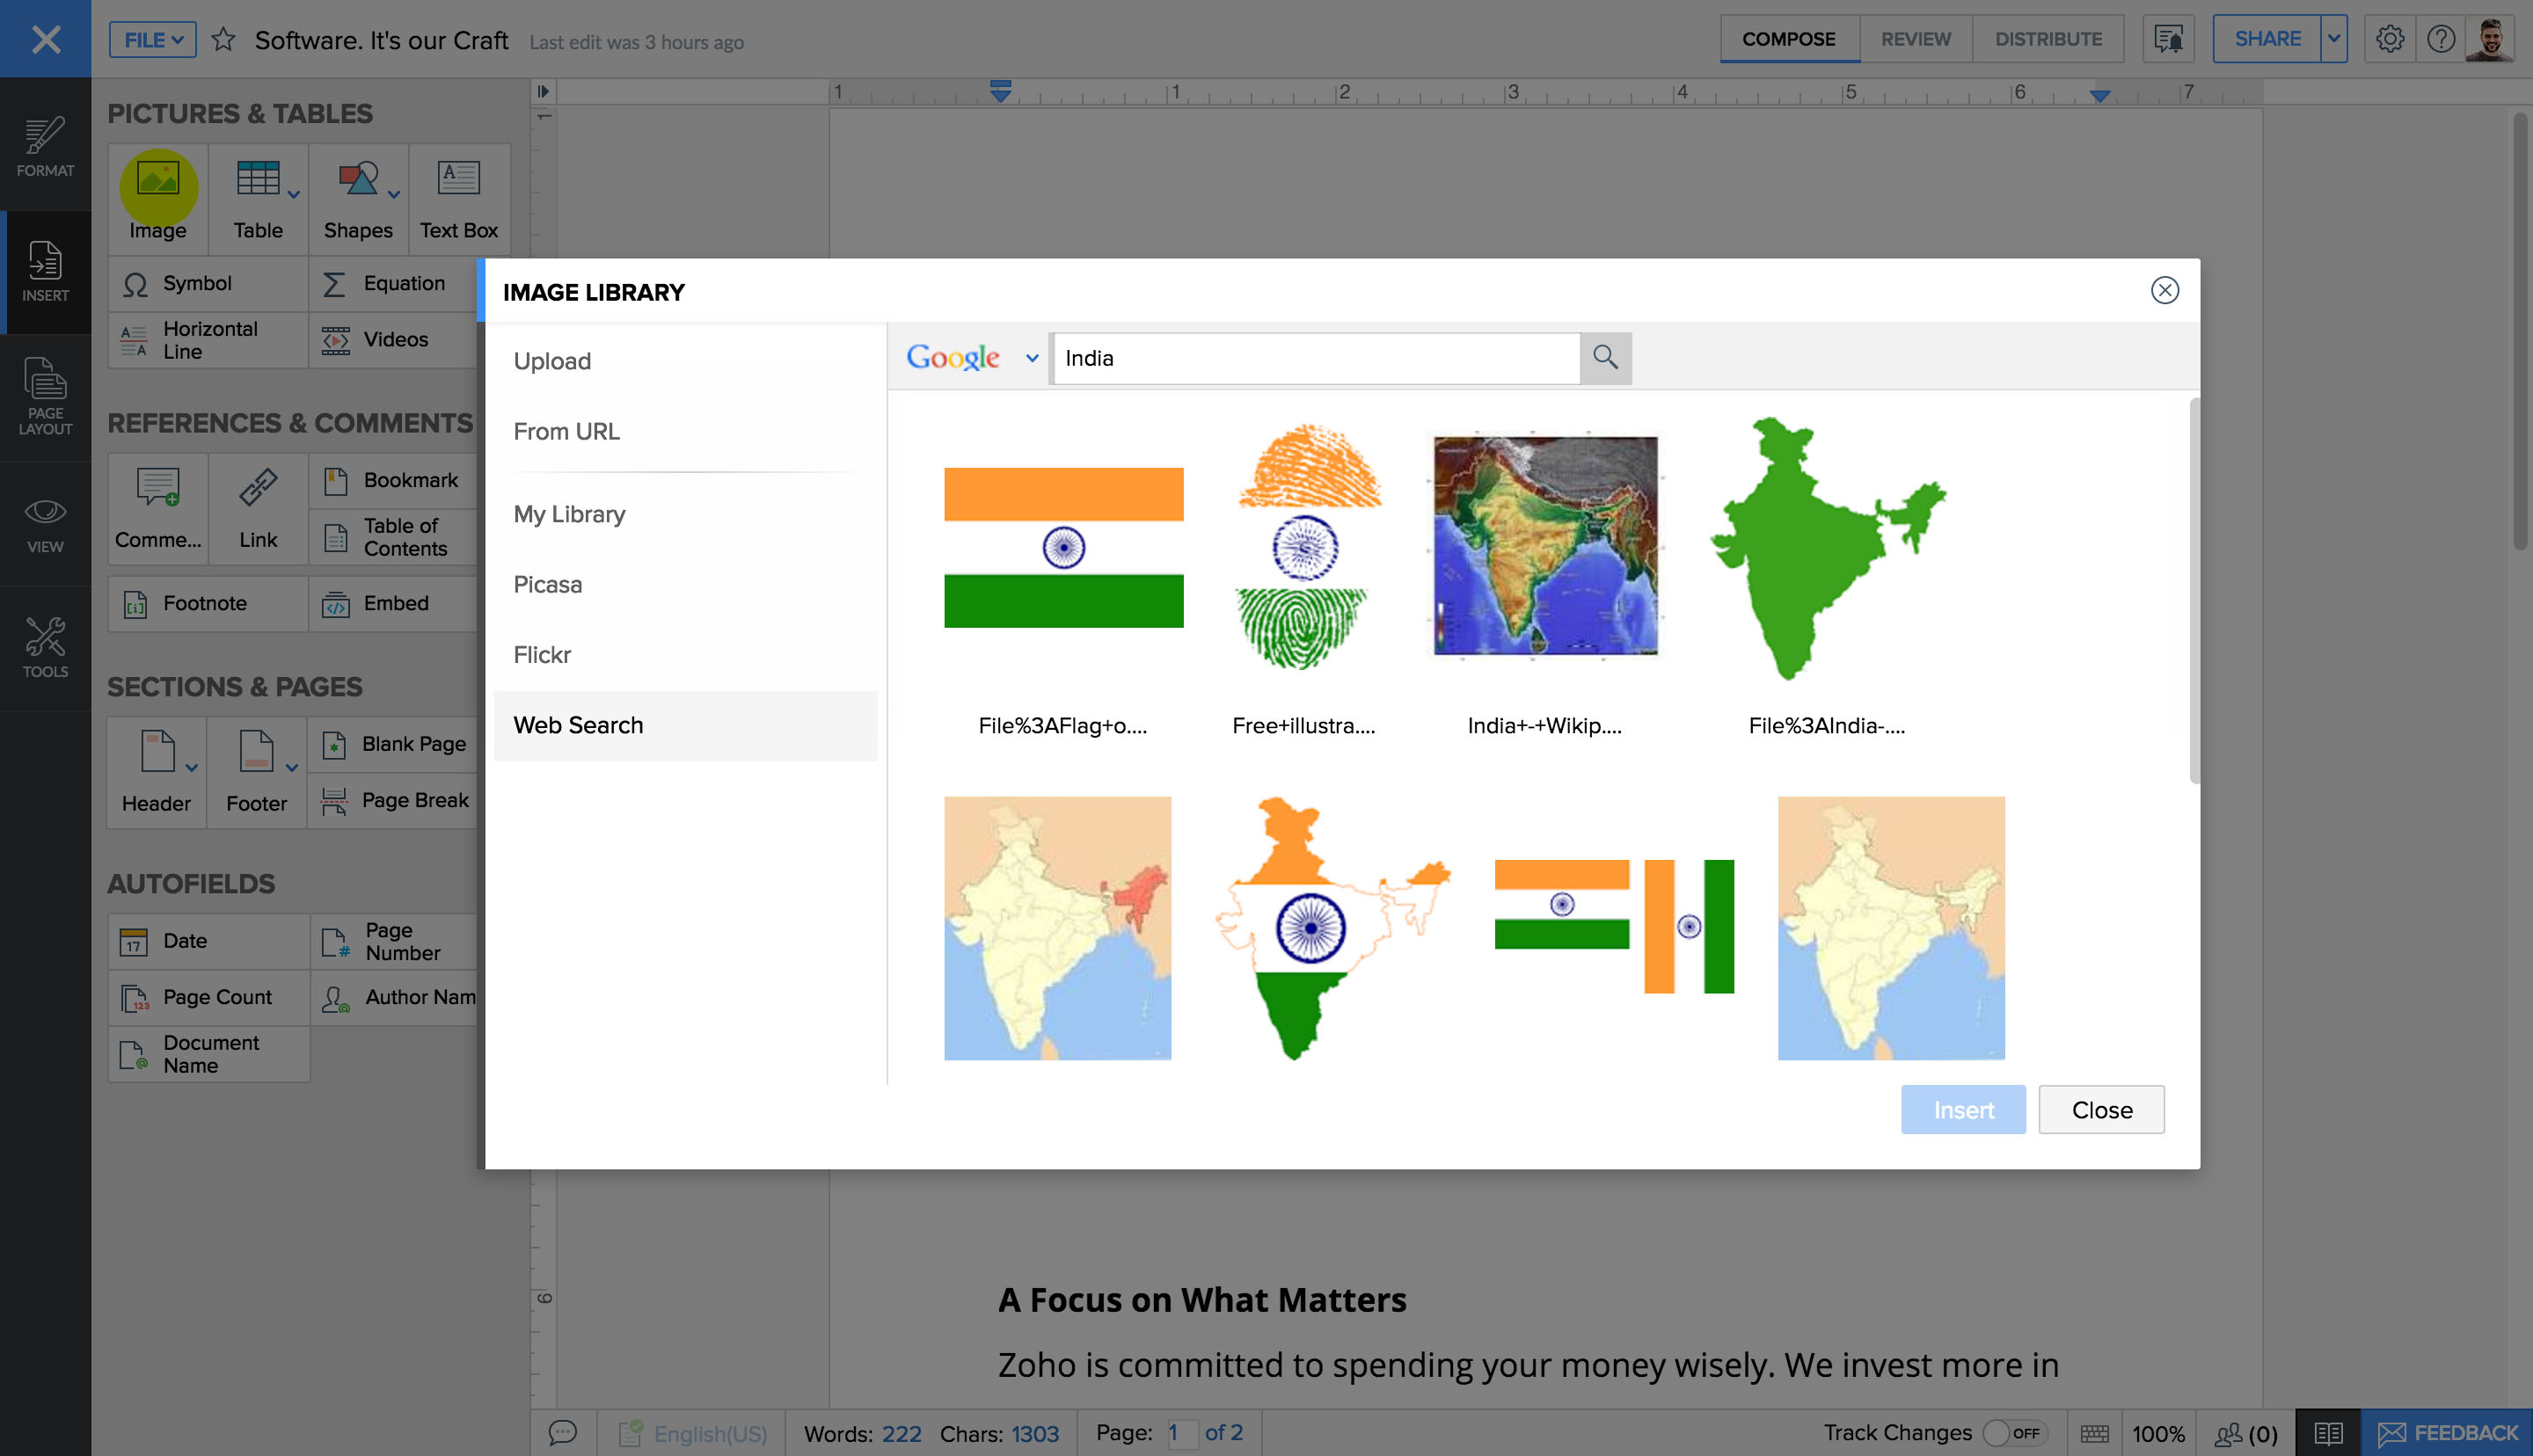The image size is (2533, 1456).
Task: Open the FILE menu dropdown
Action: click(152, 40)
